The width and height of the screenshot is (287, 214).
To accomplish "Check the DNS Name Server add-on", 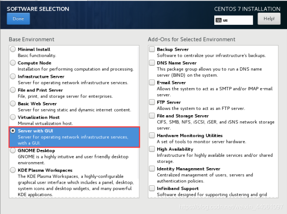I will (152, 63).
